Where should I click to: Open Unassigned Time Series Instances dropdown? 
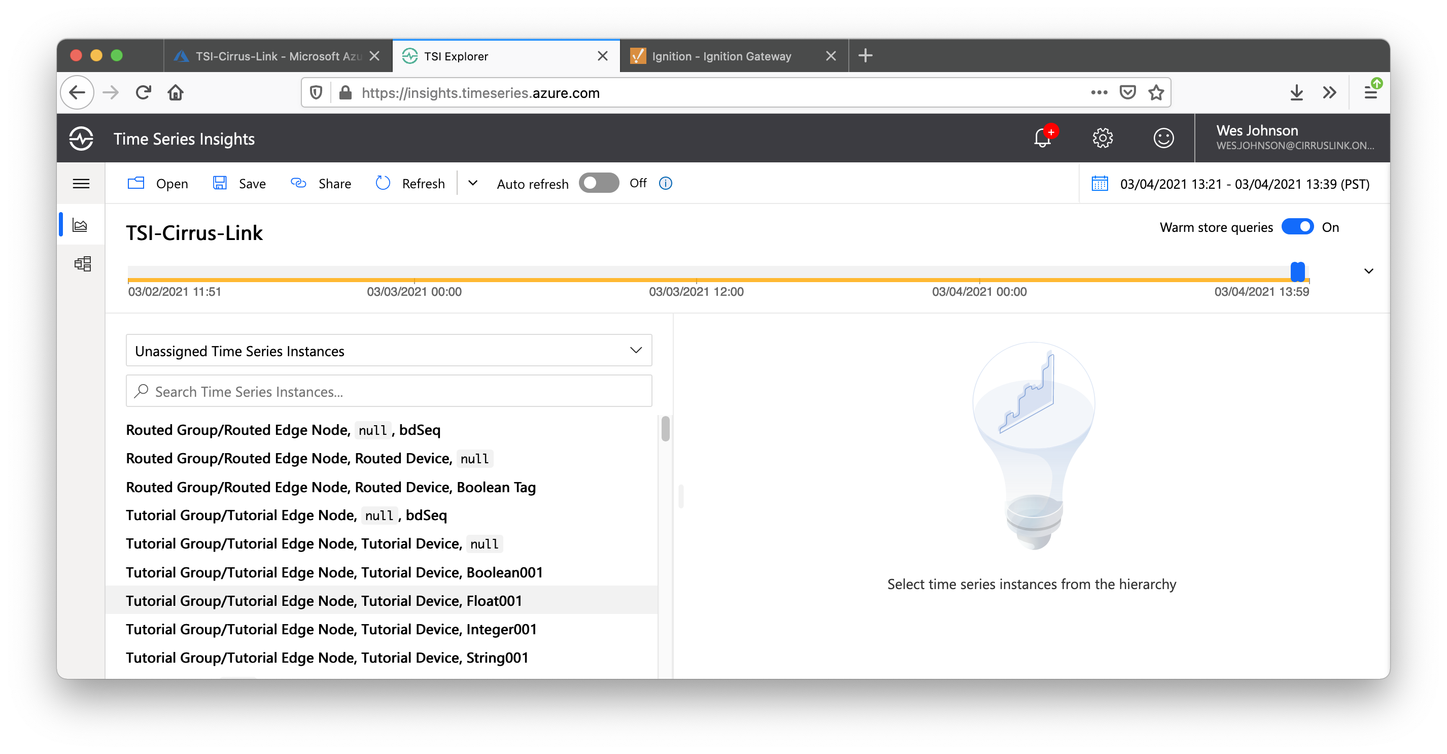point(389,351)
